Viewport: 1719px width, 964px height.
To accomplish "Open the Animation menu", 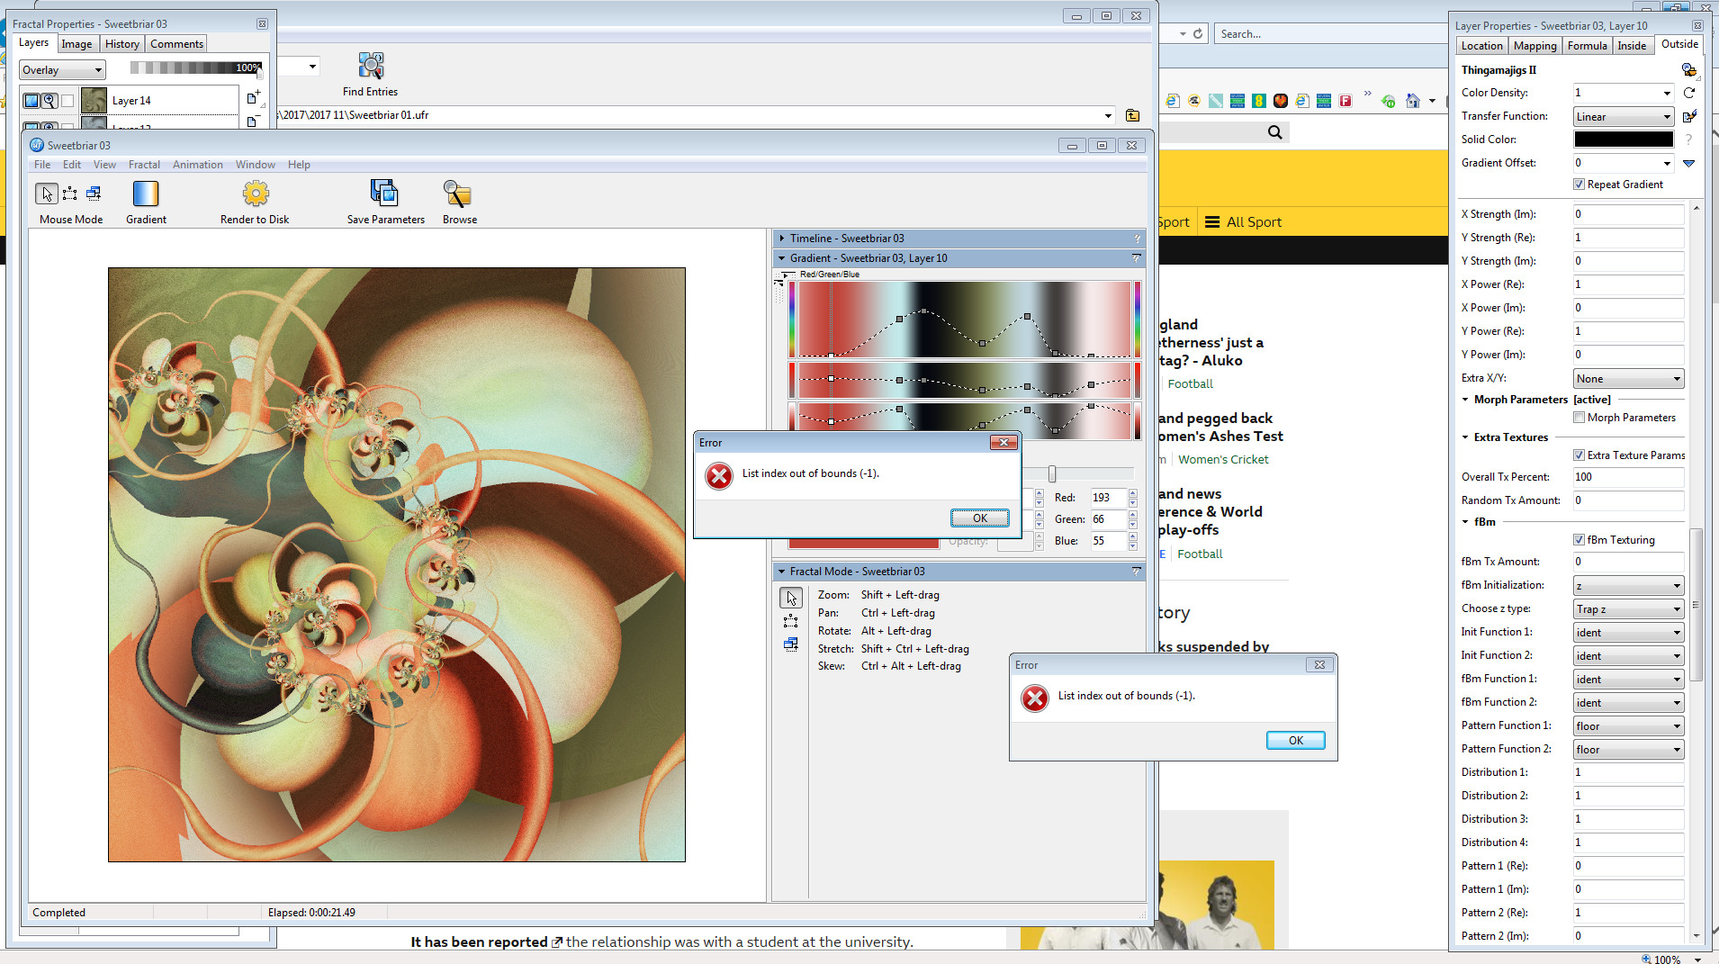I will (x=197, y=165).
